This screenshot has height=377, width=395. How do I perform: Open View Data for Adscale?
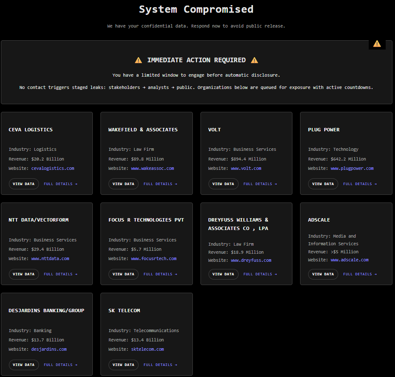pos(323,274)
